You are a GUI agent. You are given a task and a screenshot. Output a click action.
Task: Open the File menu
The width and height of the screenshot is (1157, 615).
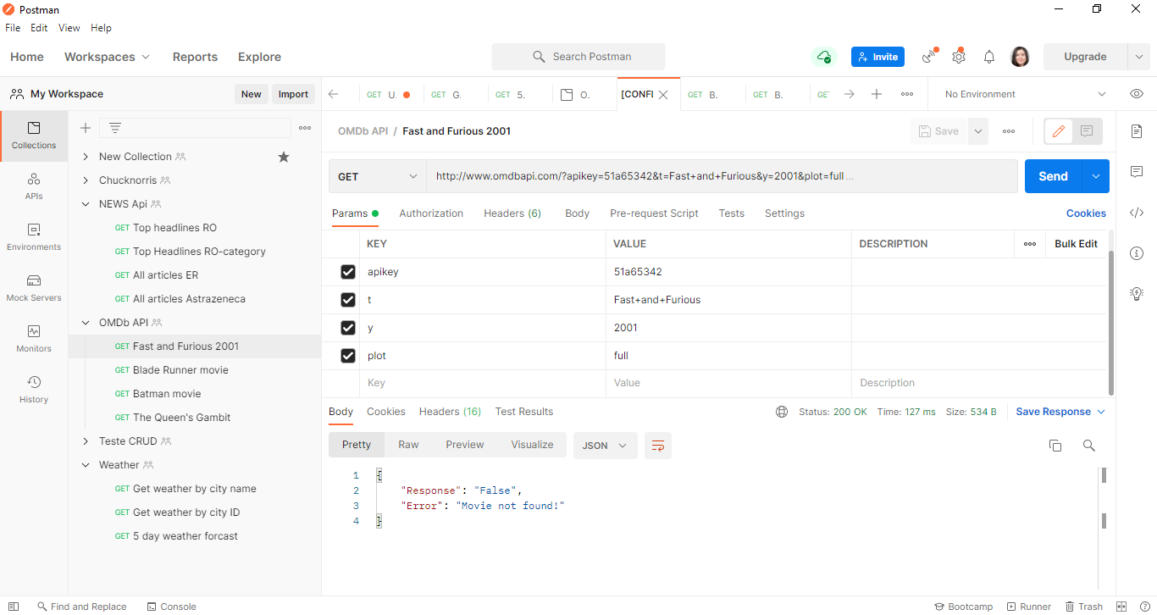click(13, 28)
